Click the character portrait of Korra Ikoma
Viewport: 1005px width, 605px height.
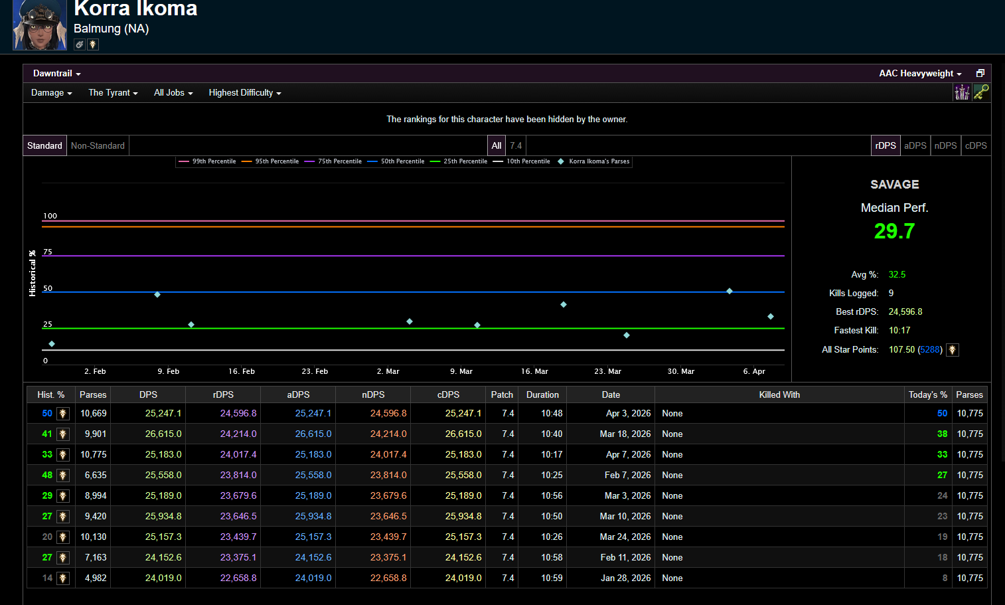click(40, 25)
